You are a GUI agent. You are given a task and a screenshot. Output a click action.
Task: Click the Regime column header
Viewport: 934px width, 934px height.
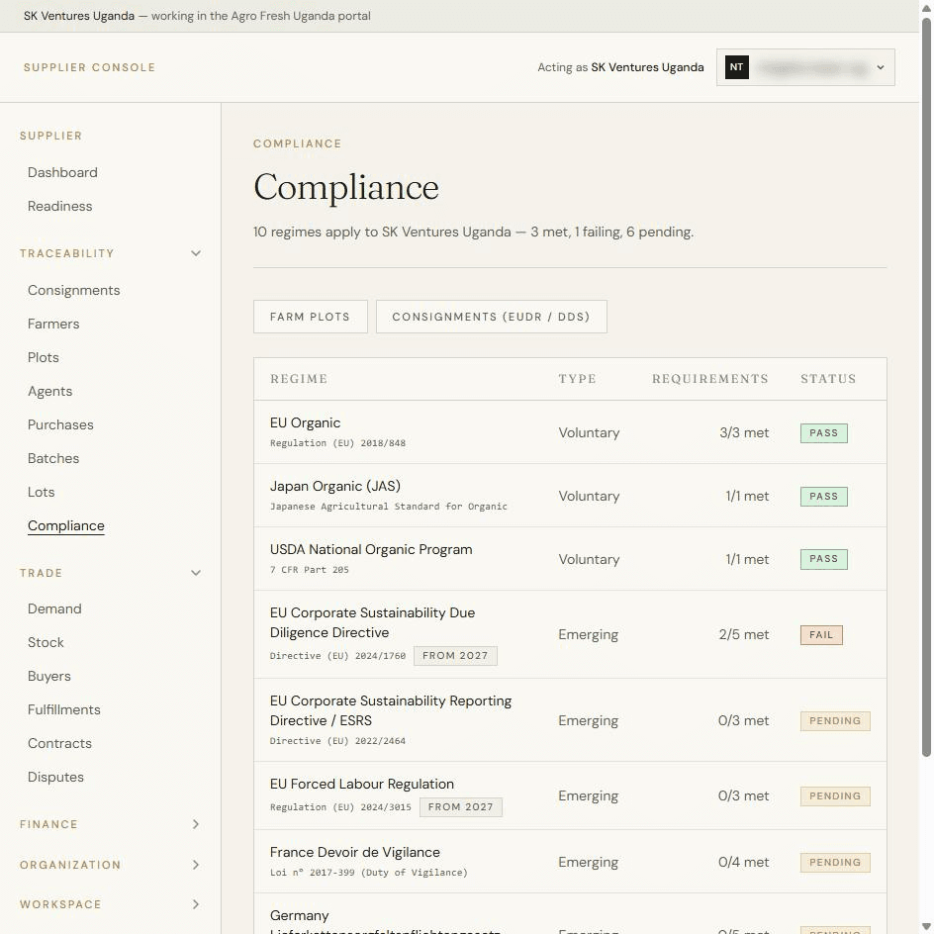pyautogui.click(x=299, y=379)
